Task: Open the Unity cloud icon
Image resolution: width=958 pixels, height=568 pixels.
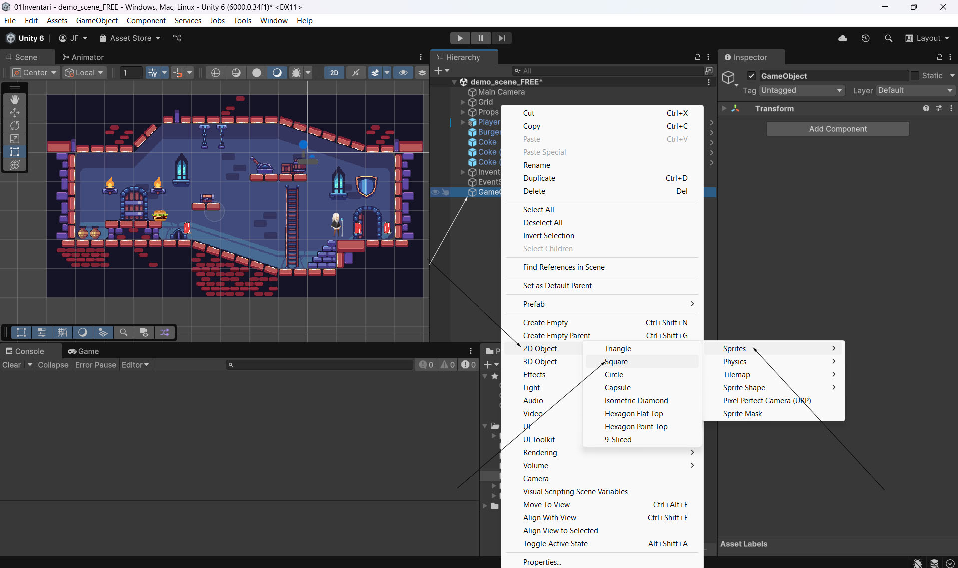Action: click(x=843, y=38)
